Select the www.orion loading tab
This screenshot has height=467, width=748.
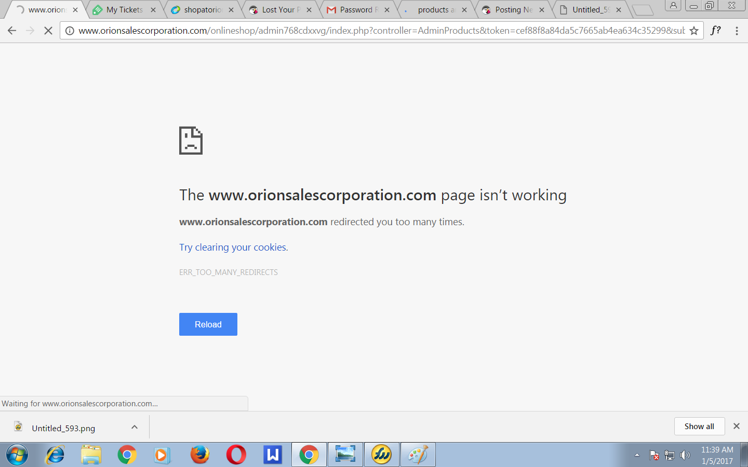coord(46,10)
